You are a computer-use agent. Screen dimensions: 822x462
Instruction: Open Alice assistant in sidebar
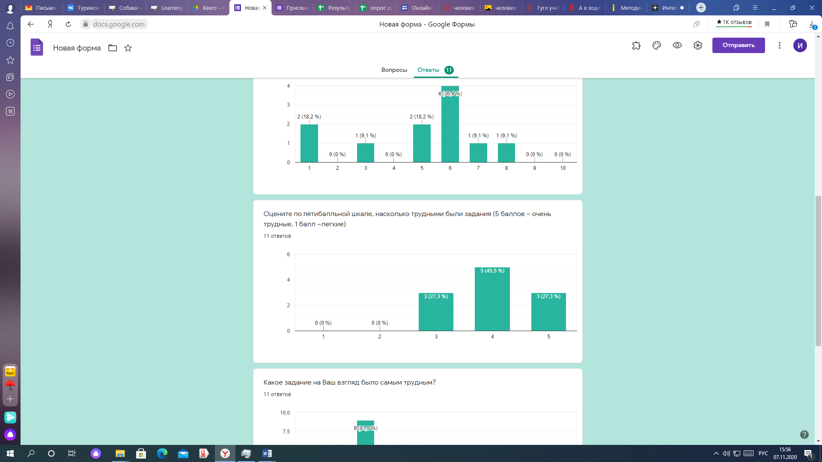coord(10,435)
